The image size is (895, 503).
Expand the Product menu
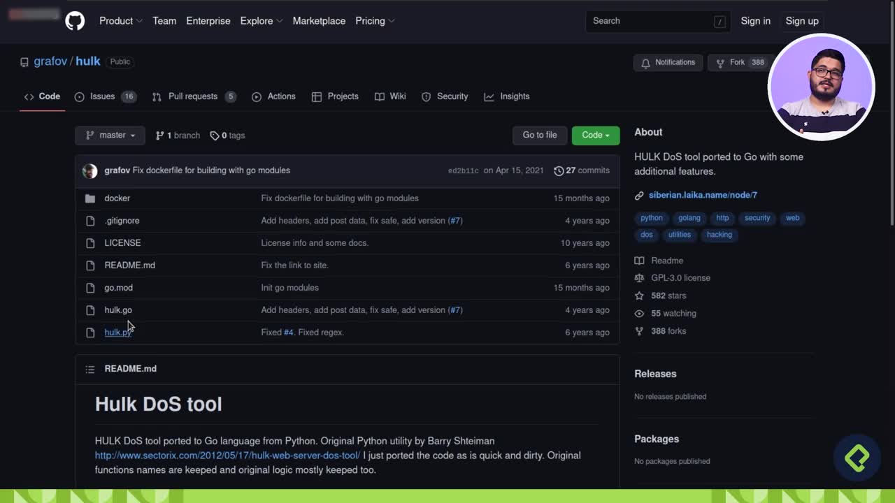(120, 21)
